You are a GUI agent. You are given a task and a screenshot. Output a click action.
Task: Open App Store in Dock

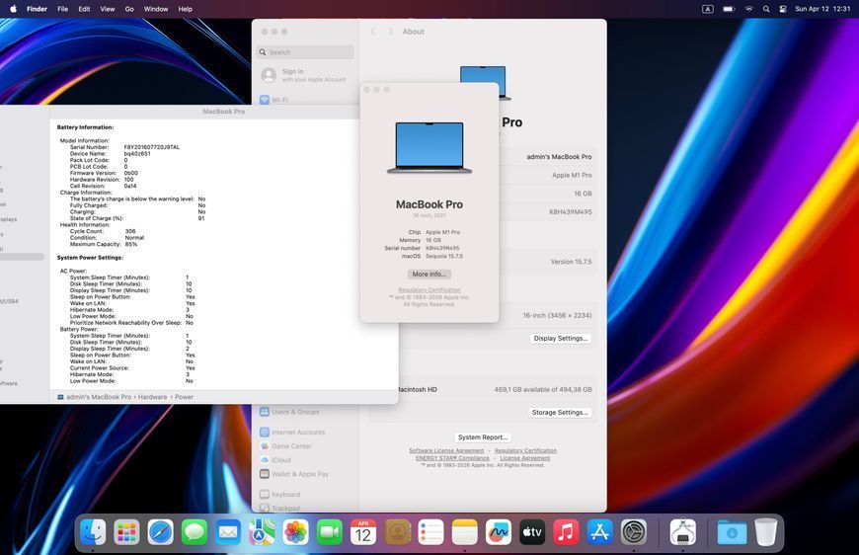pos(600,532)
